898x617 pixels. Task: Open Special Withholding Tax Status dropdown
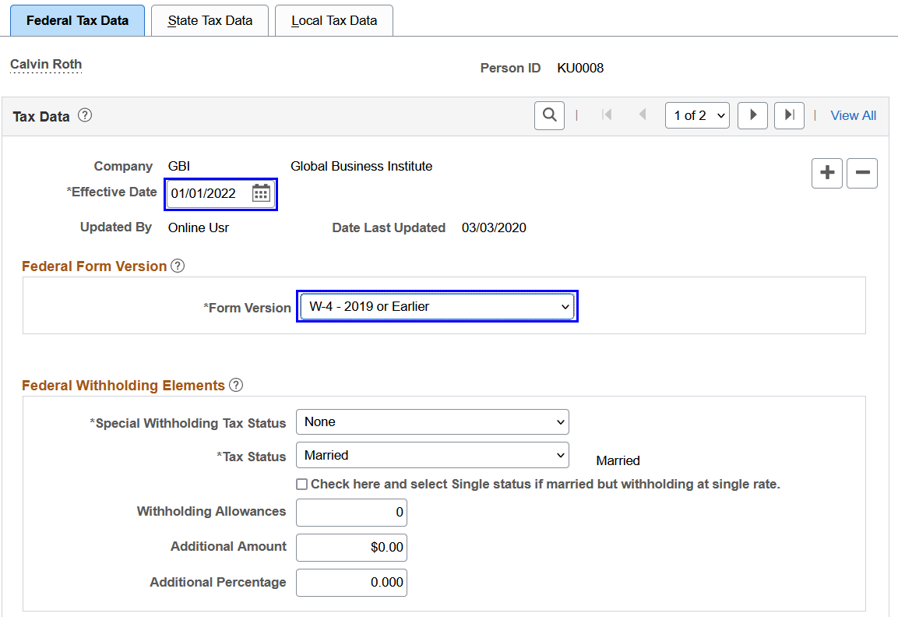click(432, 421)
